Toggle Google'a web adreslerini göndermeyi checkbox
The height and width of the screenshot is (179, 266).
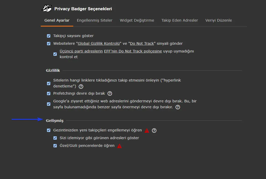49,104
